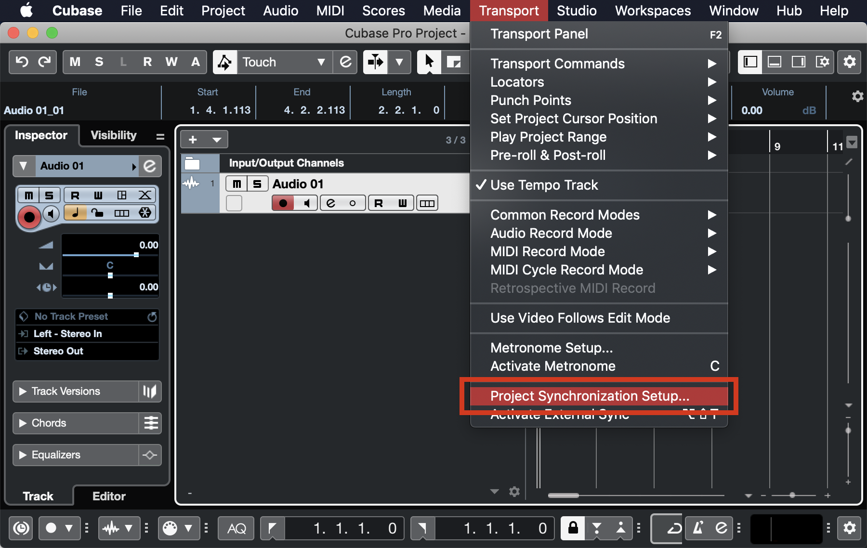Open track list settings gear
867x548 pixels.
[x=514, y=492]
